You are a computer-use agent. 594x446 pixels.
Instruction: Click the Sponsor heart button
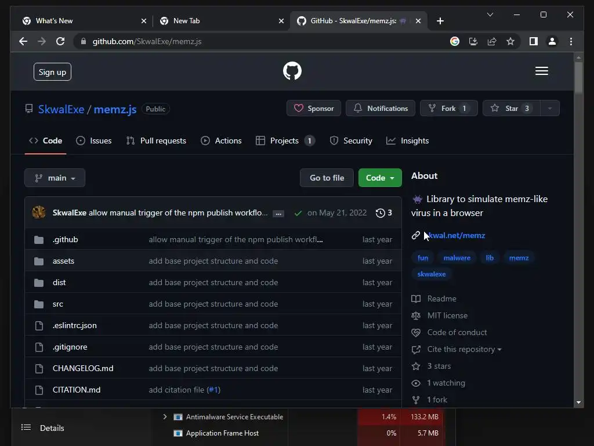coord(314,108)
